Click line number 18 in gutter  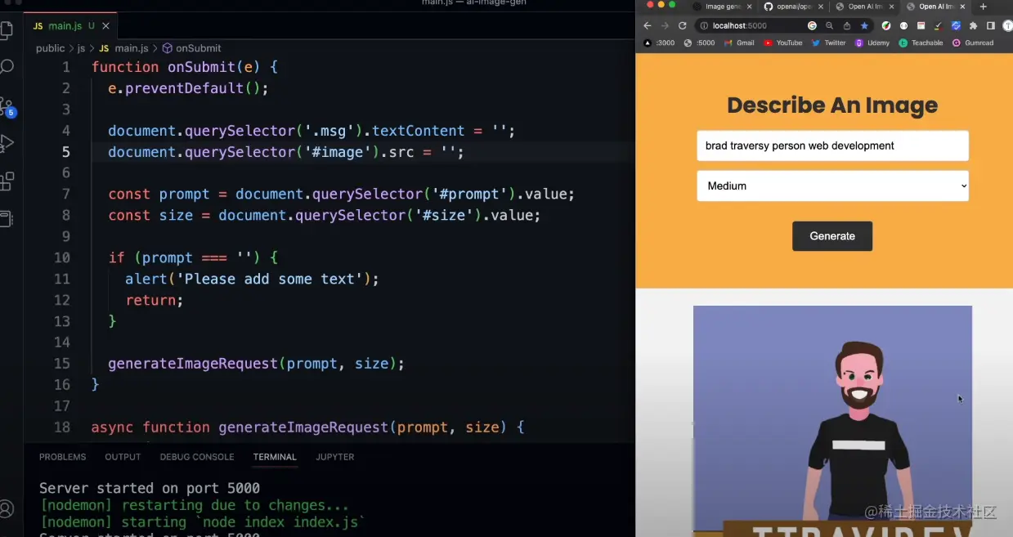pos(61,427)
